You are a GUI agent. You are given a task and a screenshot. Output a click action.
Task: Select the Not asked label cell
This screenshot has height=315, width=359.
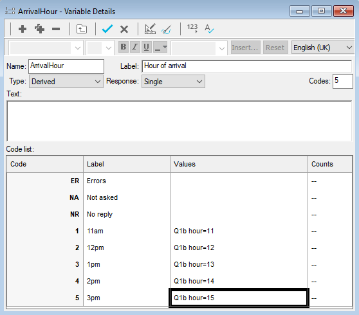click(x=127, y=197)
